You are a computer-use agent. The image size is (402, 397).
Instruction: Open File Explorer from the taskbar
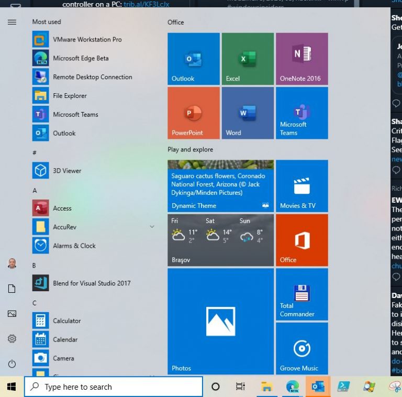pyautogui.click(x=266, y=387)
